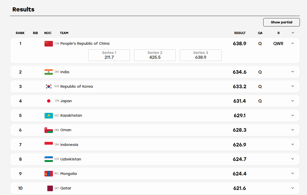307x195 pixels.
Task: Click Uzbekistan's 624.7 result value
Action: pos(240,159)
